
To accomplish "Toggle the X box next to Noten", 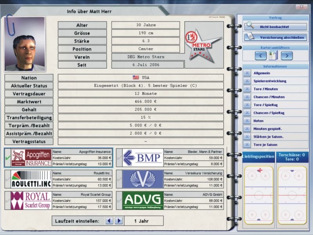I will [247, 121].
